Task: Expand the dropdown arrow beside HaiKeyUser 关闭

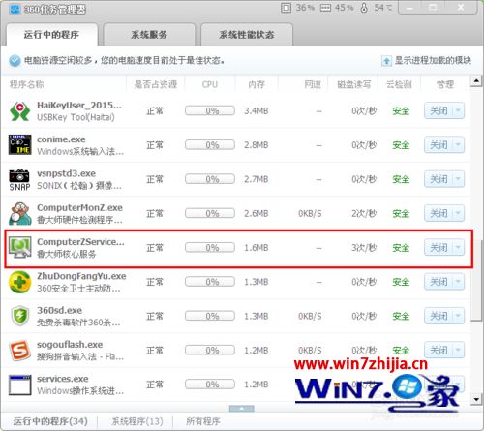Action: click(x=458, y=111)
